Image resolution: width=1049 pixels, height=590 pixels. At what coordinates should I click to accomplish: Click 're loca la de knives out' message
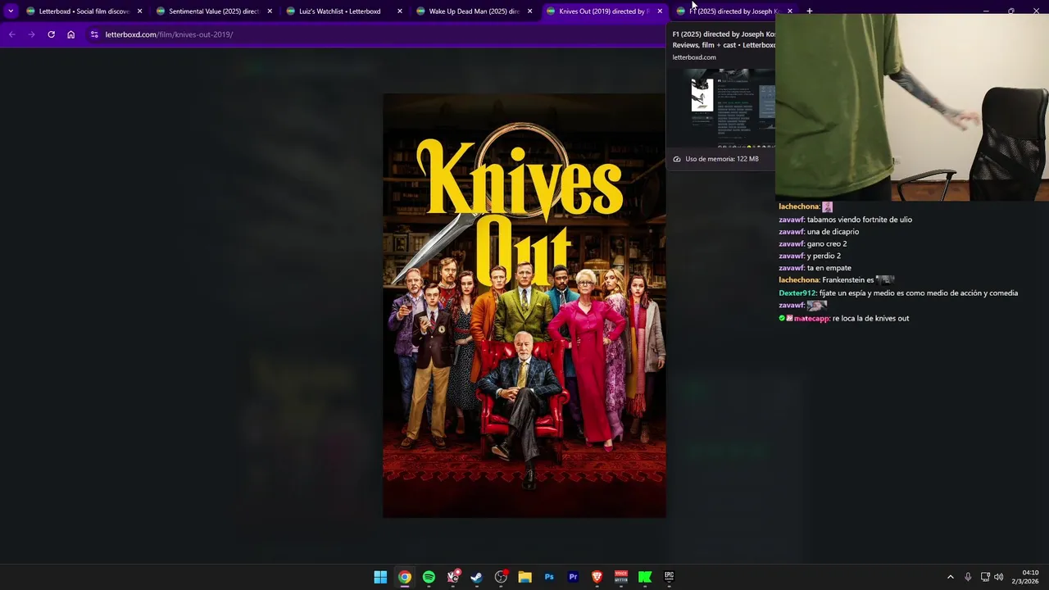(x=870, y=318)
